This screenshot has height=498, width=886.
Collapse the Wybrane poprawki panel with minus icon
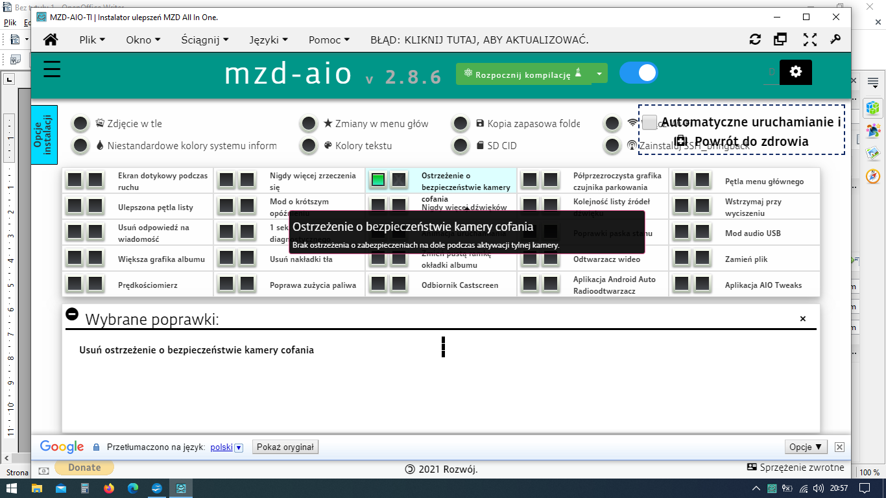(x=72, y=314)
